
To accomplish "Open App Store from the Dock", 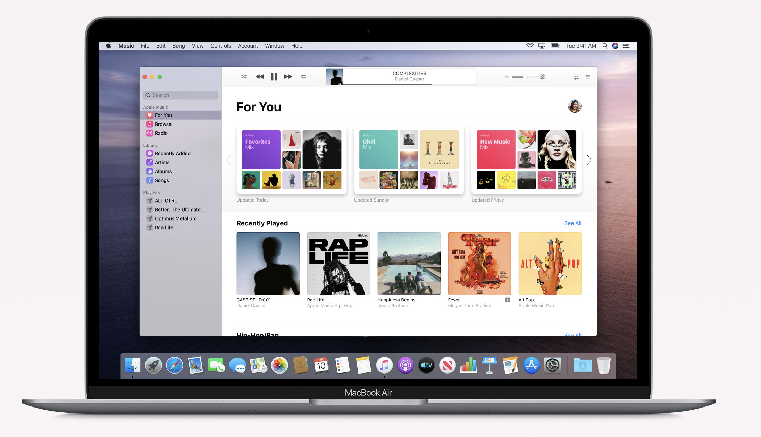I will click(x=531, y=365).
